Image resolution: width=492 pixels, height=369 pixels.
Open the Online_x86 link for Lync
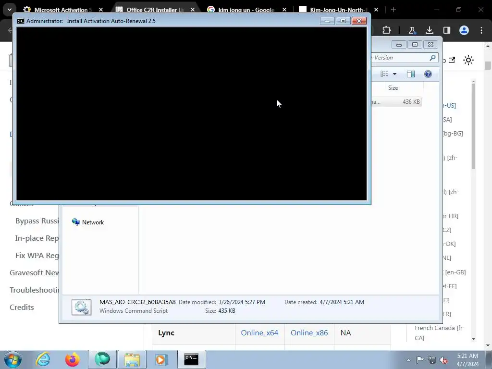[309, 332]
